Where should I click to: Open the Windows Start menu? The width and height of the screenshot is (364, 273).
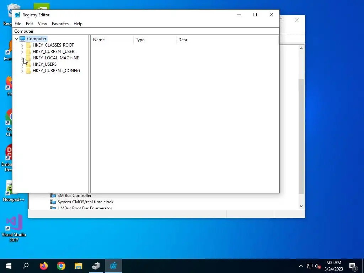coord(9,266)
